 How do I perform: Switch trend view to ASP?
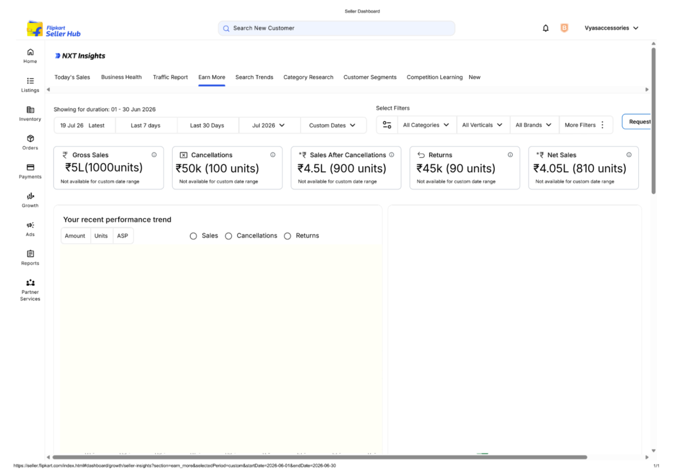tap(123, 236)
